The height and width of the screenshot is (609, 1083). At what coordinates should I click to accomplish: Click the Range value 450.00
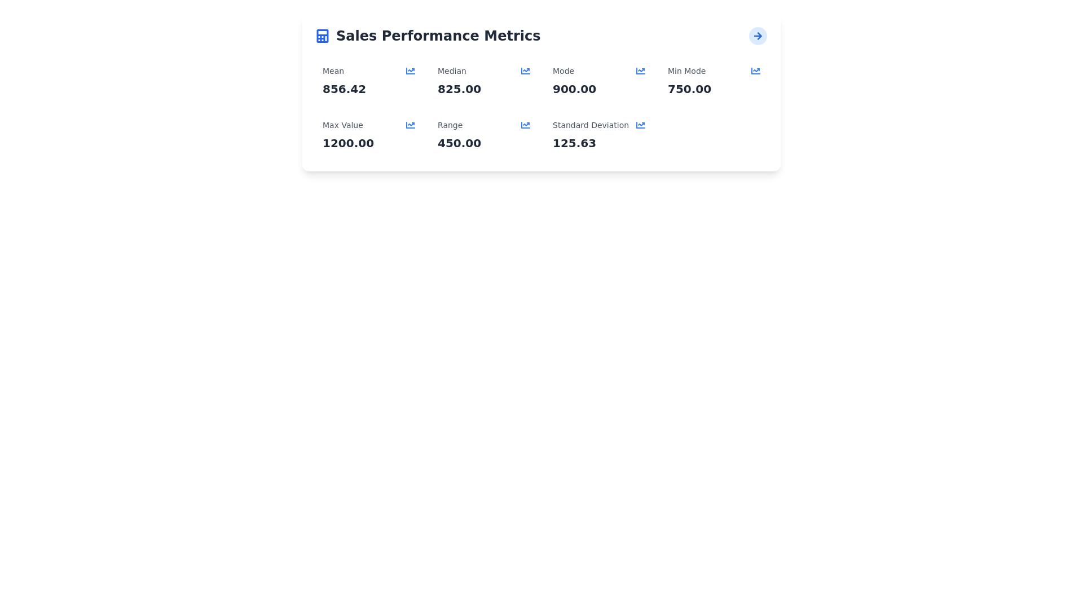tap(459, 143)
